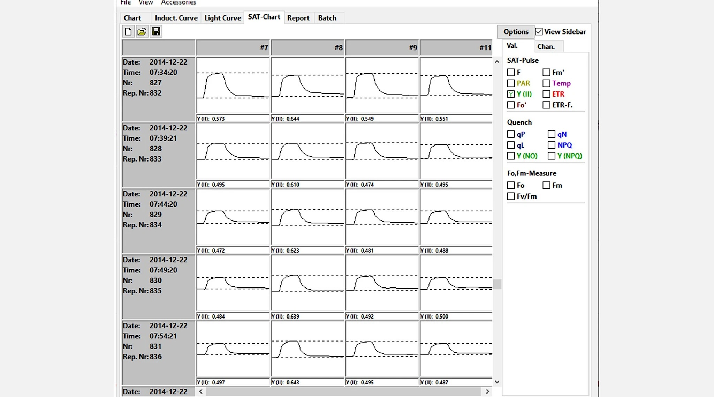714x397 pixels.
Task: Enable the qP checkbox
Action: pos(511,134)
